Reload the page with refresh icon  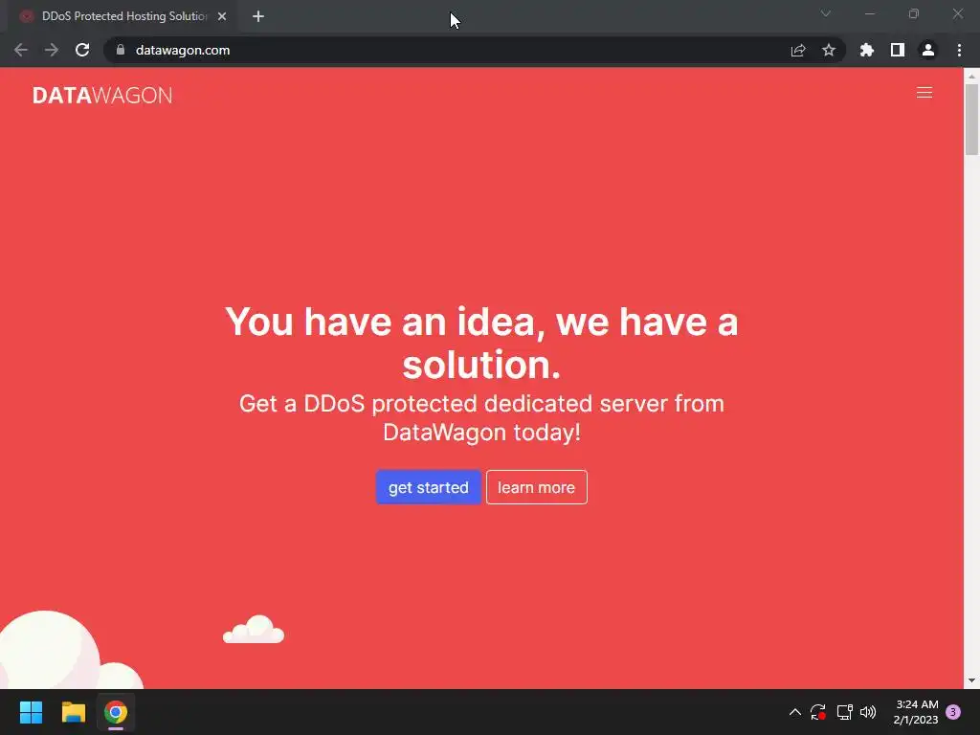click(x=82, y=50)
